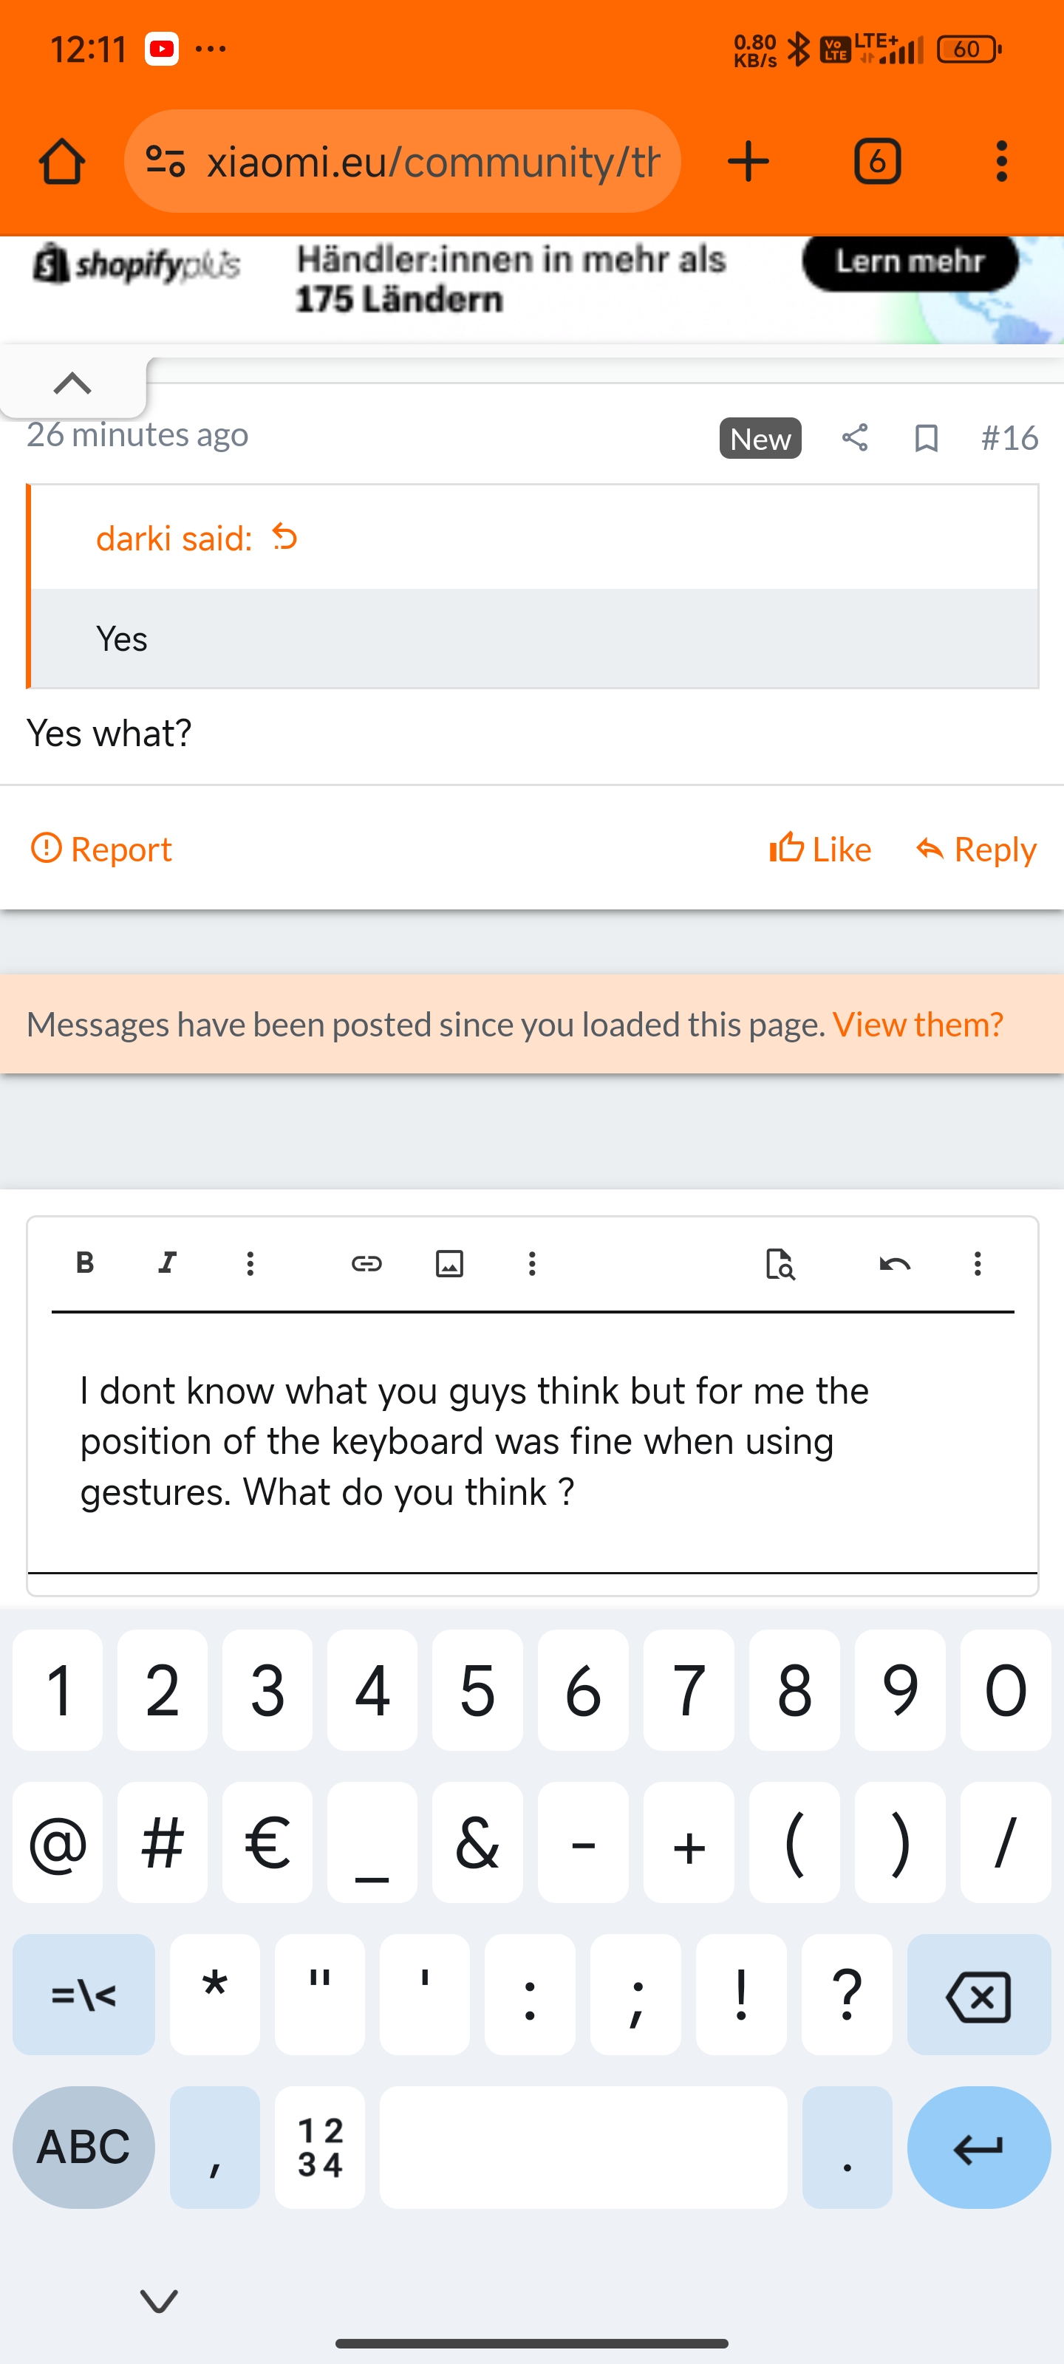
Task: Bookmark post #16
Action: coord(927,438)
